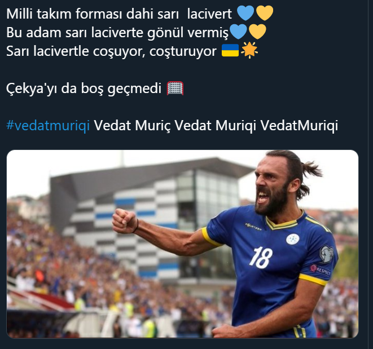Click the yellow heart on the second line
Viewport: 373px width, 349px height.
pyautogui.click(x=257, y=32)
